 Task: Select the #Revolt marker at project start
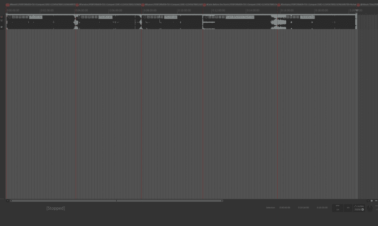8,5
